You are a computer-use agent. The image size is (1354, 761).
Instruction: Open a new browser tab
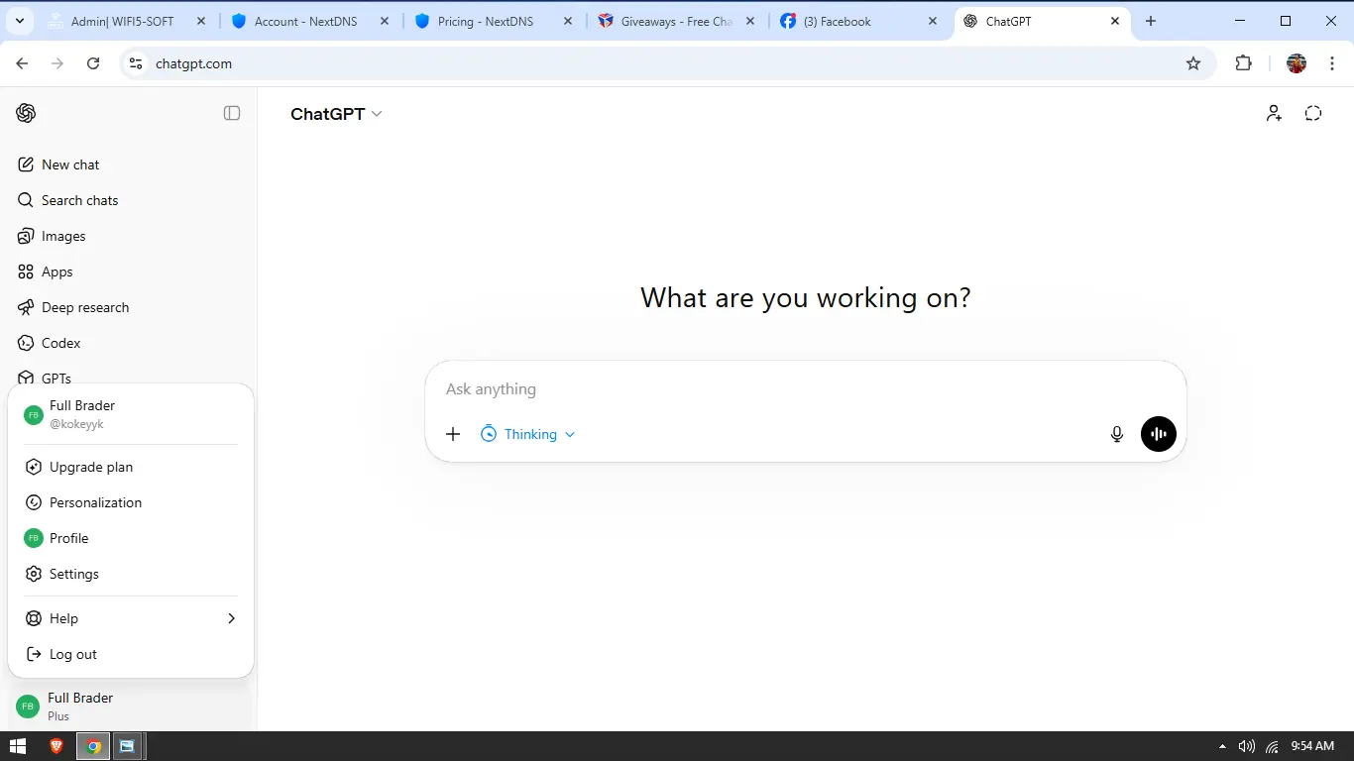[x=1151, y=21]
